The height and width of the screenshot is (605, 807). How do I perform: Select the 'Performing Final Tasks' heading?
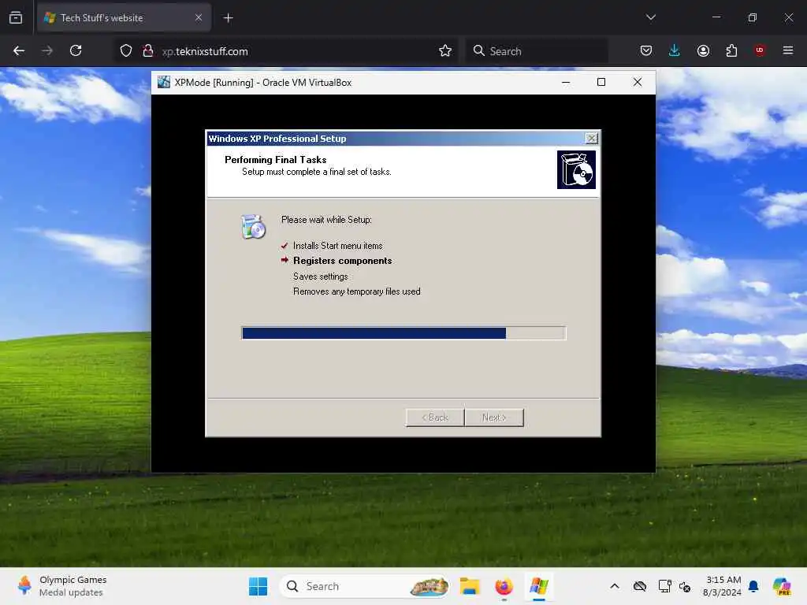tap(275, 159)
